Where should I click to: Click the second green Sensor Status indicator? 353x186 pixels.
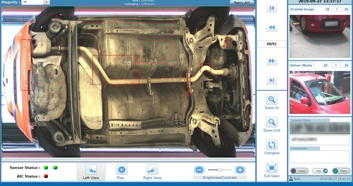tap(55, 168)
